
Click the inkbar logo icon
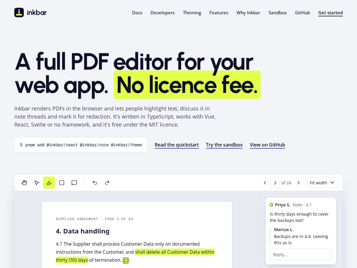(x=19, y=13)
